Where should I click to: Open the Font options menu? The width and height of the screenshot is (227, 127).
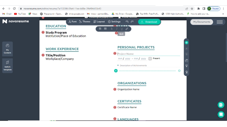pos(73,22)
